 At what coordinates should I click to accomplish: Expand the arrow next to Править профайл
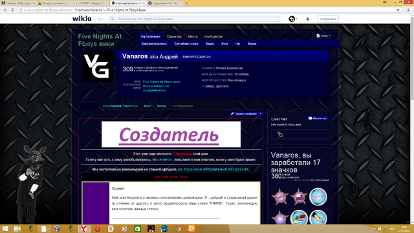click(261, 114)
